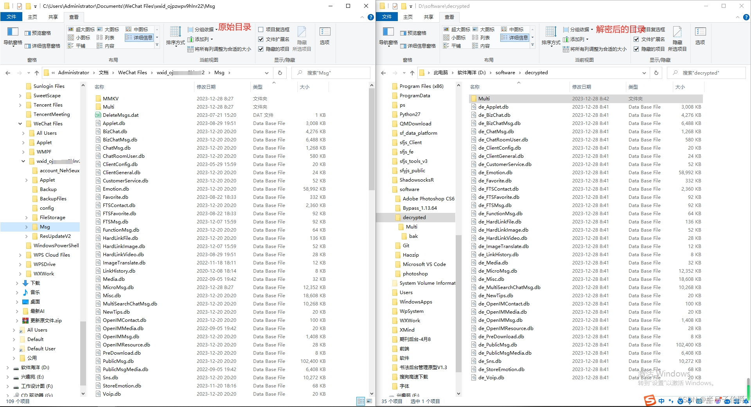
Task: Click help icon in right window
Action: tap(746, 17)
